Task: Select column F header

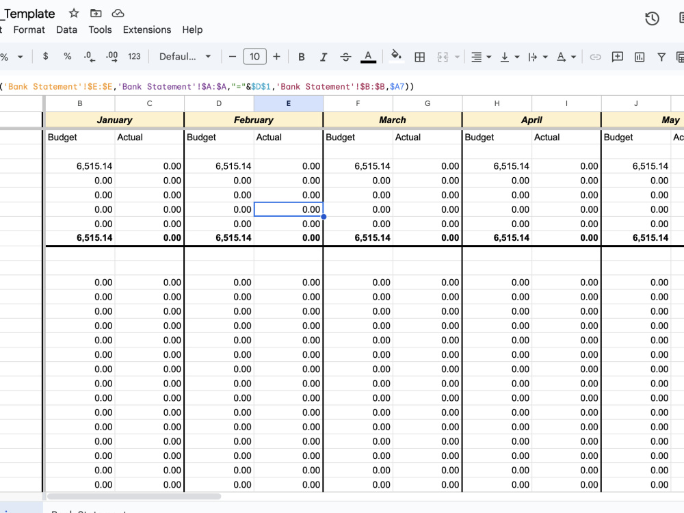Action: tap(358, 103)
